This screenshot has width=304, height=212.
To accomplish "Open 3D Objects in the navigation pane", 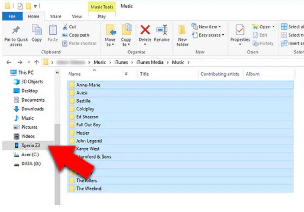I will pyautogui.click(x=28, y=82).
